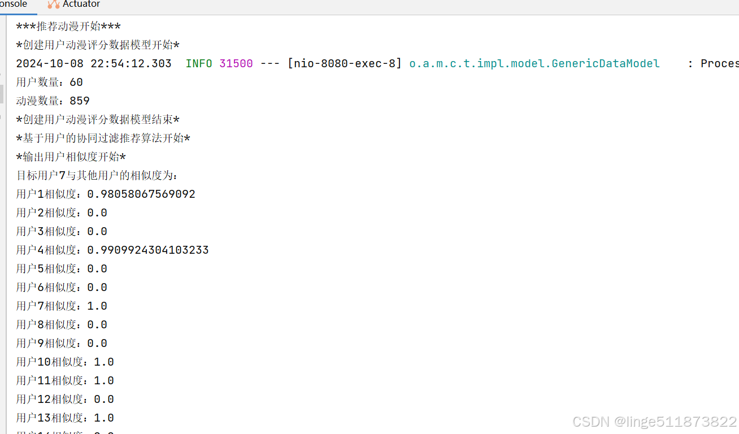The image size is (739, 434).
Task: Click the line 用户6相似度：0.0
Action: [62, 288]
